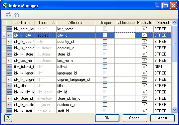This screenshot has width=179, height=125.
Task: Close the Index Manager window
Action: 174,5
